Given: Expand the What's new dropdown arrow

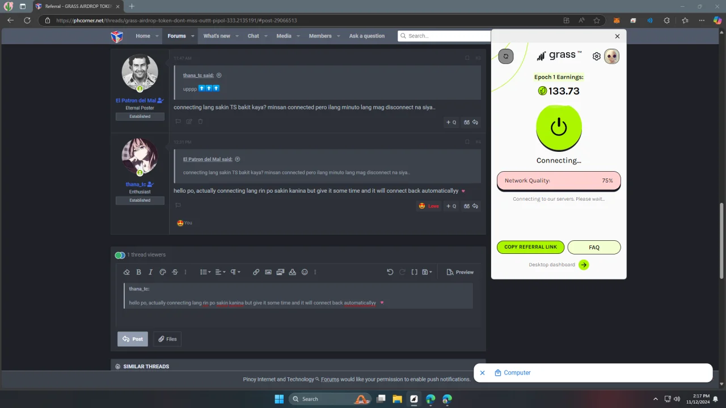Looking at the screenshot, I should pyautogui.click(x=237, y=36).
